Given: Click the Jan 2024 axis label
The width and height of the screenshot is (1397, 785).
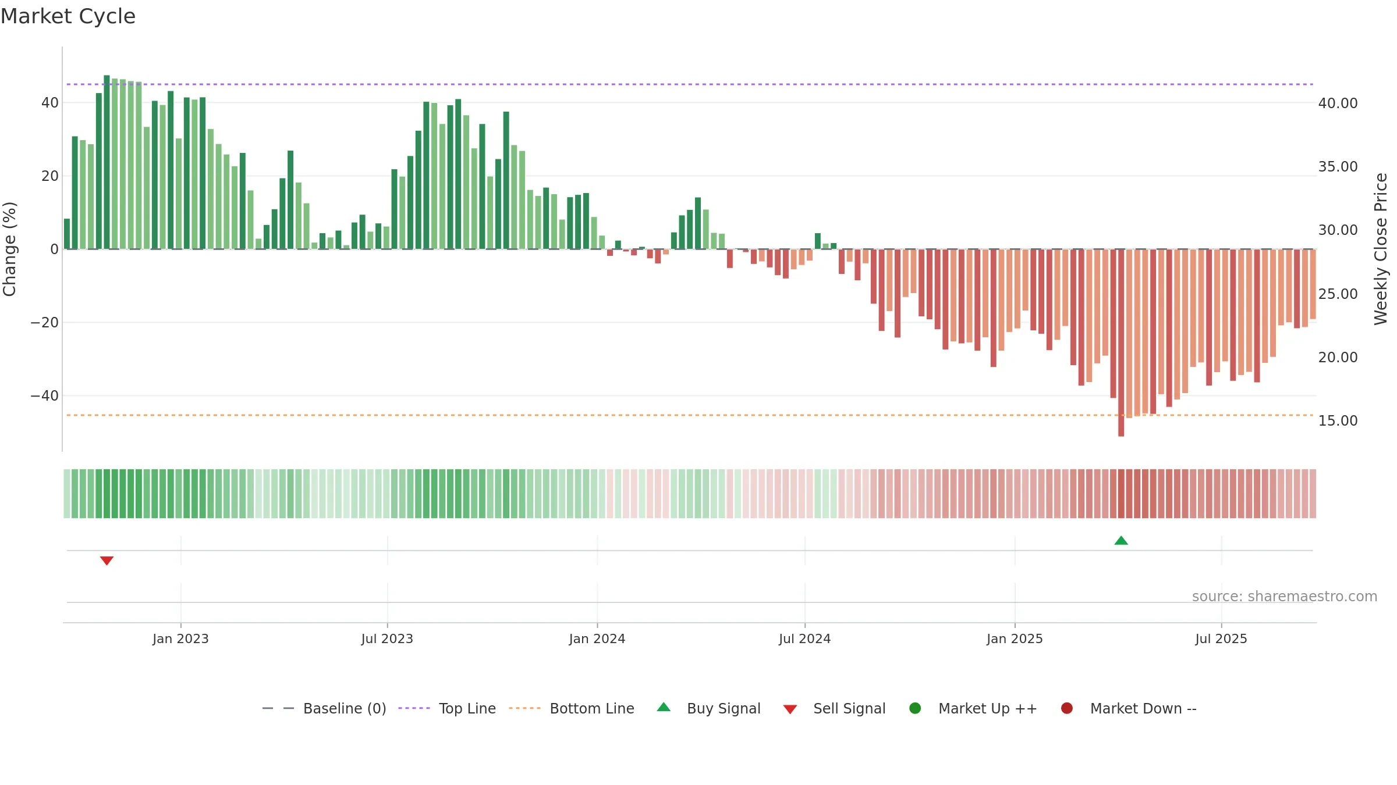Looking at the screenshot, I should (597, 638).
